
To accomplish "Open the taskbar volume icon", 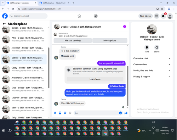I will click(x=153, y=122).
